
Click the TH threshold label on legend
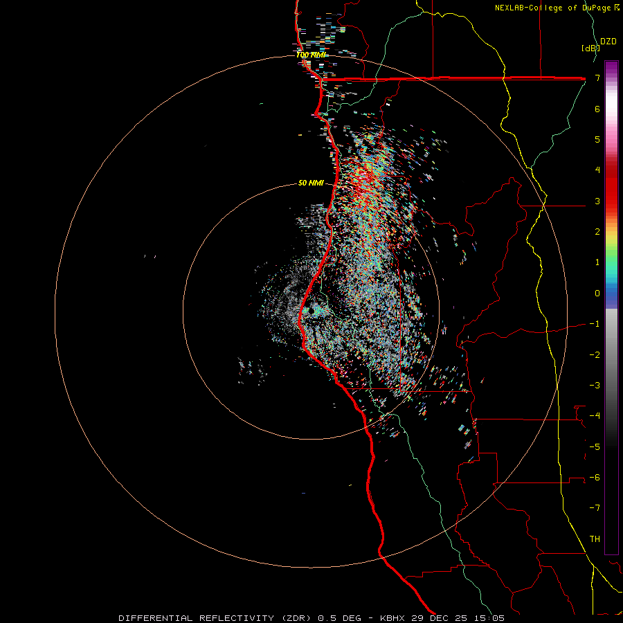595,539
